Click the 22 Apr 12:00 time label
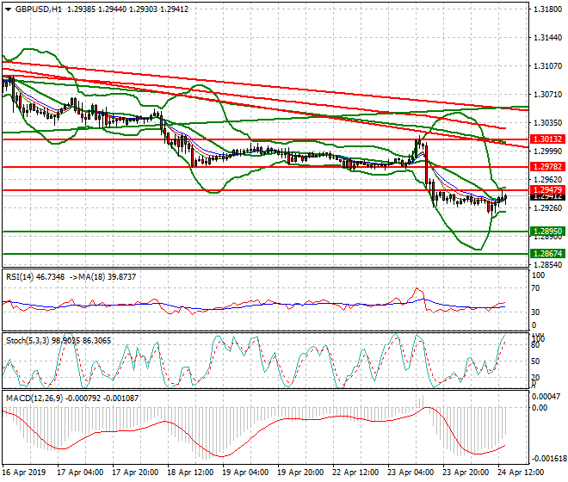This screenshot has height=482, width=568. (x=355, y=473)
